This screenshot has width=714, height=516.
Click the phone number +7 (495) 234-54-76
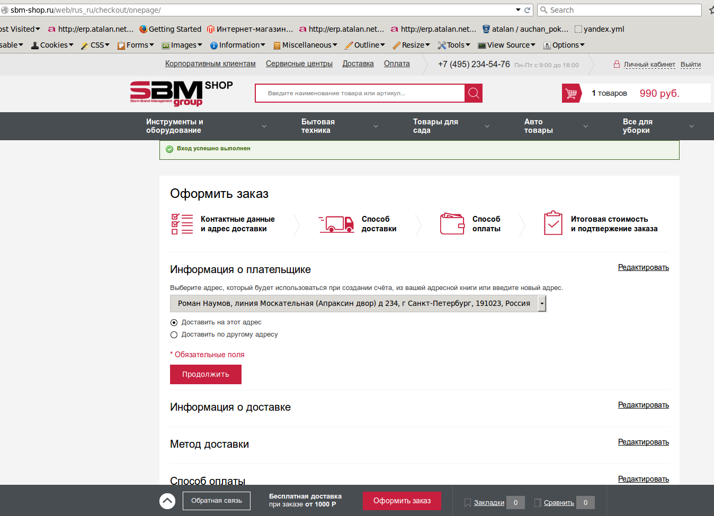click(474, 64)
